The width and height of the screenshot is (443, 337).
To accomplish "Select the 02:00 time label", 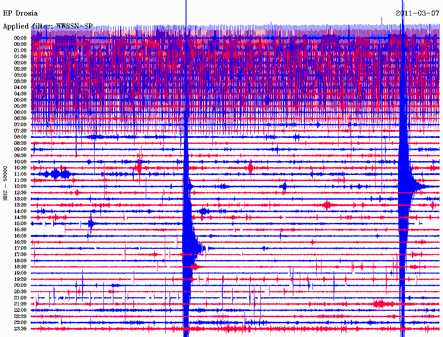I will point(20,63).
